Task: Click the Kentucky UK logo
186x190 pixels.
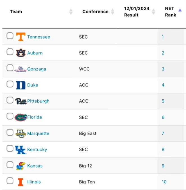Action: point(21,150)
